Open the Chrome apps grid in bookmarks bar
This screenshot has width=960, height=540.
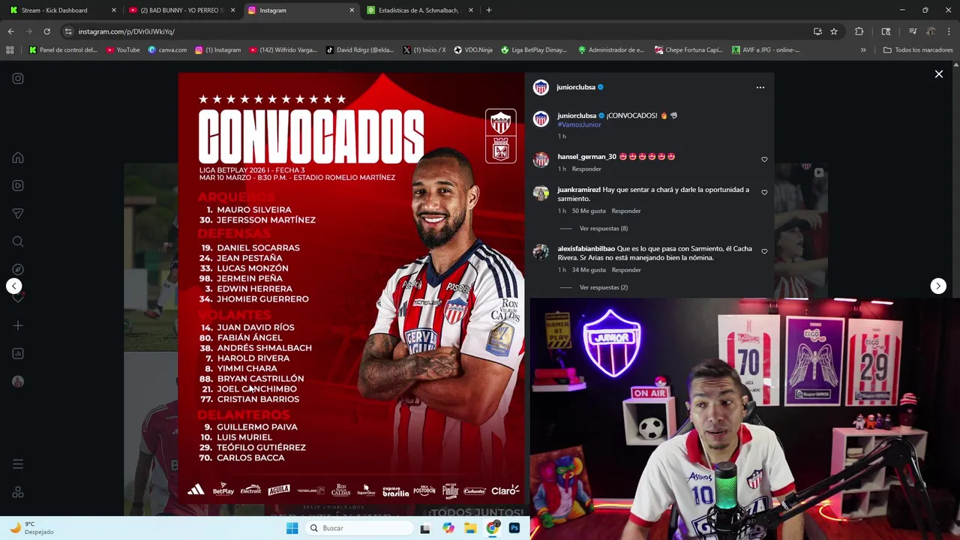pyautogui.click(x=10, y=49)
